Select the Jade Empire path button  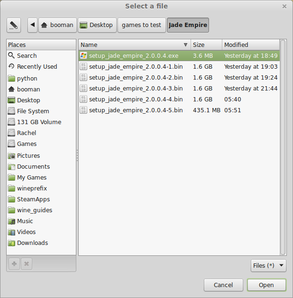[188, 25]
